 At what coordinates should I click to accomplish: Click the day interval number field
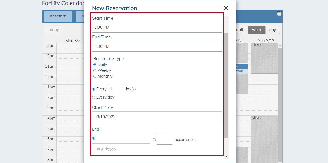[115, 89]
